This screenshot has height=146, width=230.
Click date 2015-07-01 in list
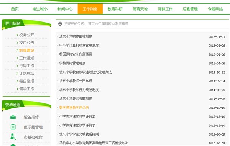(x=217, y=37)
